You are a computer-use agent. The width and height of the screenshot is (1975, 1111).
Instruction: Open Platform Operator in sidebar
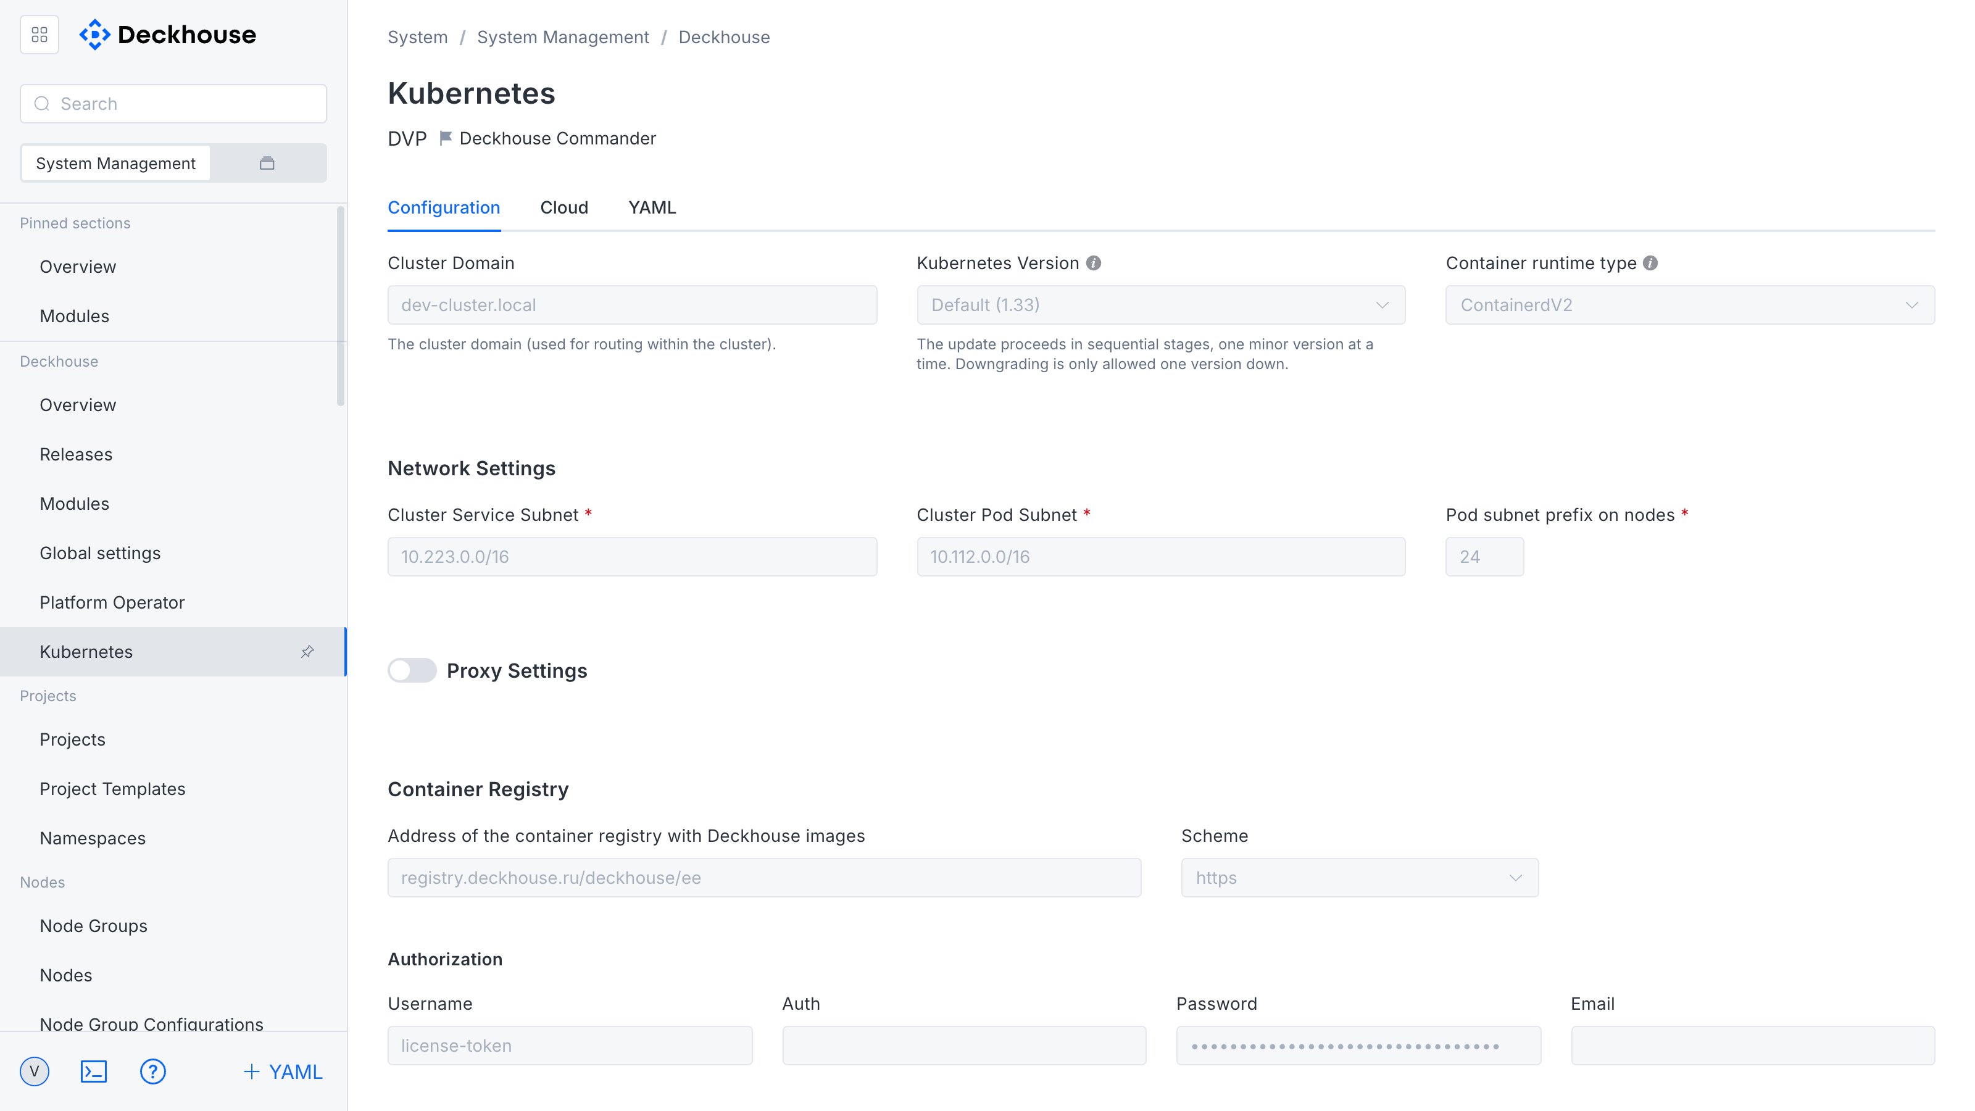click(173, 602)
